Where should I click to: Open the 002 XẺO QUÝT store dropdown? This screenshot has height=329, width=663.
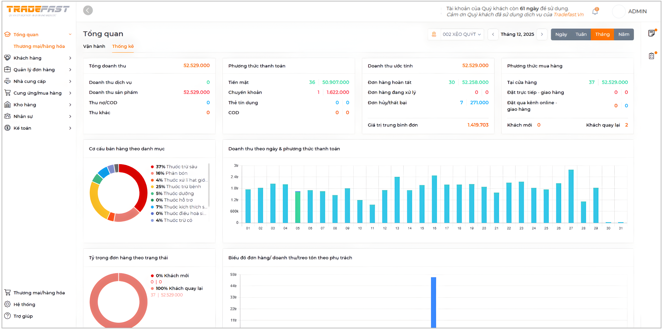click(x=462, y=34)
